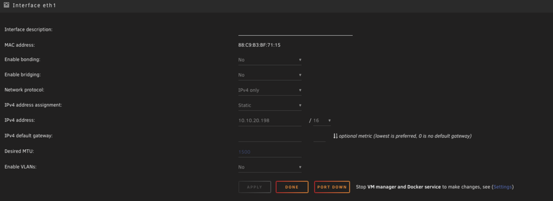The image size is (553, 201).
Task: Click the IPv4 default gateway field
Action: click(x=270, y=137)
